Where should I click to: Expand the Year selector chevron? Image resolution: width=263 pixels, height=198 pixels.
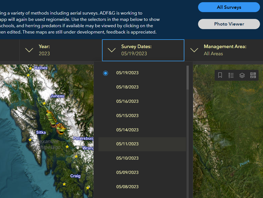[x=29, y=50]
